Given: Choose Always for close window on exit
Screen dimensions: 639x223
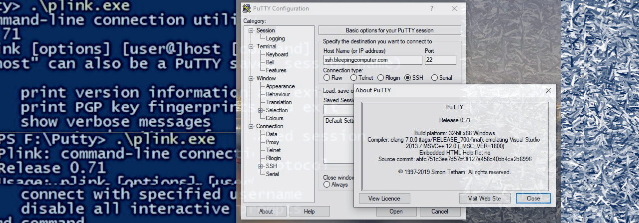Looking at the screenshot, I should pyautogui.click(x=326, y=185).
